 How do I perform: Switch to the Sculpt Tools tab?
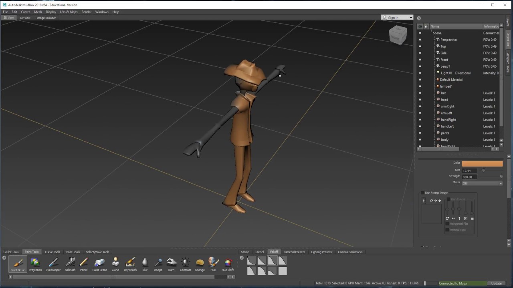11,252
